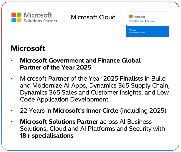Click "Code Application Development" text

[x=64, y=100]
